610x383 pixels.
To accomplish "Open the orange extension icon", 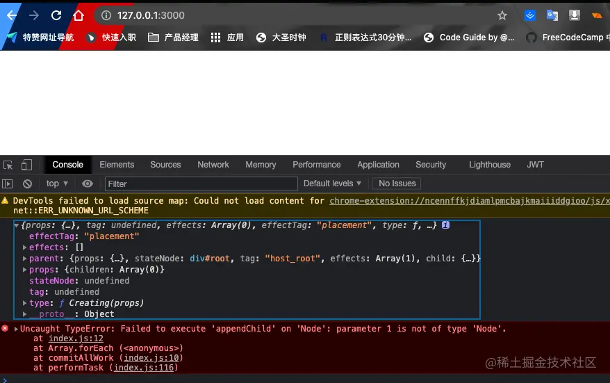I will point(597,15).
